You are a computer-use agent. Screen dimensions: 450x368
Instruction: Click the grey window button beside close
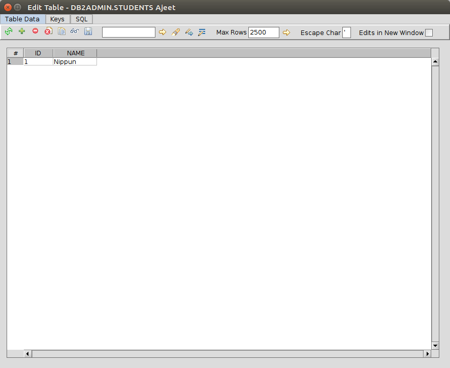click(17, 7)
